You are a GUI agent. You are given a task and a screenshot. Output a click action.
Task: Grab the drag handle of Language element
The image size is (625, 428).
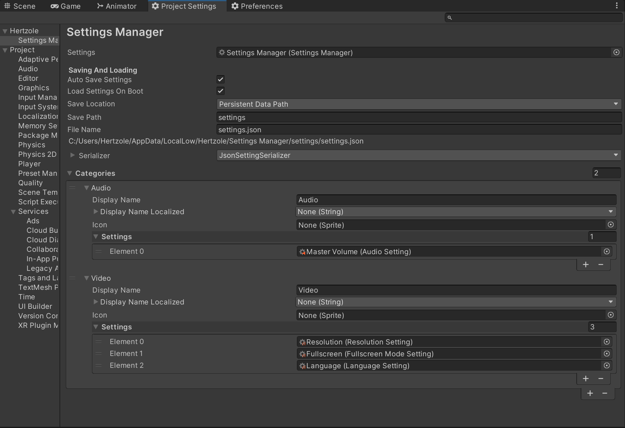click(98, 365)
